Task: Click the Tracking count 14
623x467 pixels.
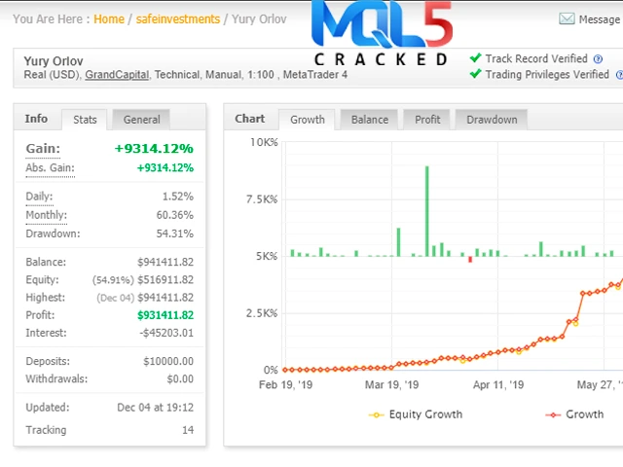Action: click(x=188, y=430)
